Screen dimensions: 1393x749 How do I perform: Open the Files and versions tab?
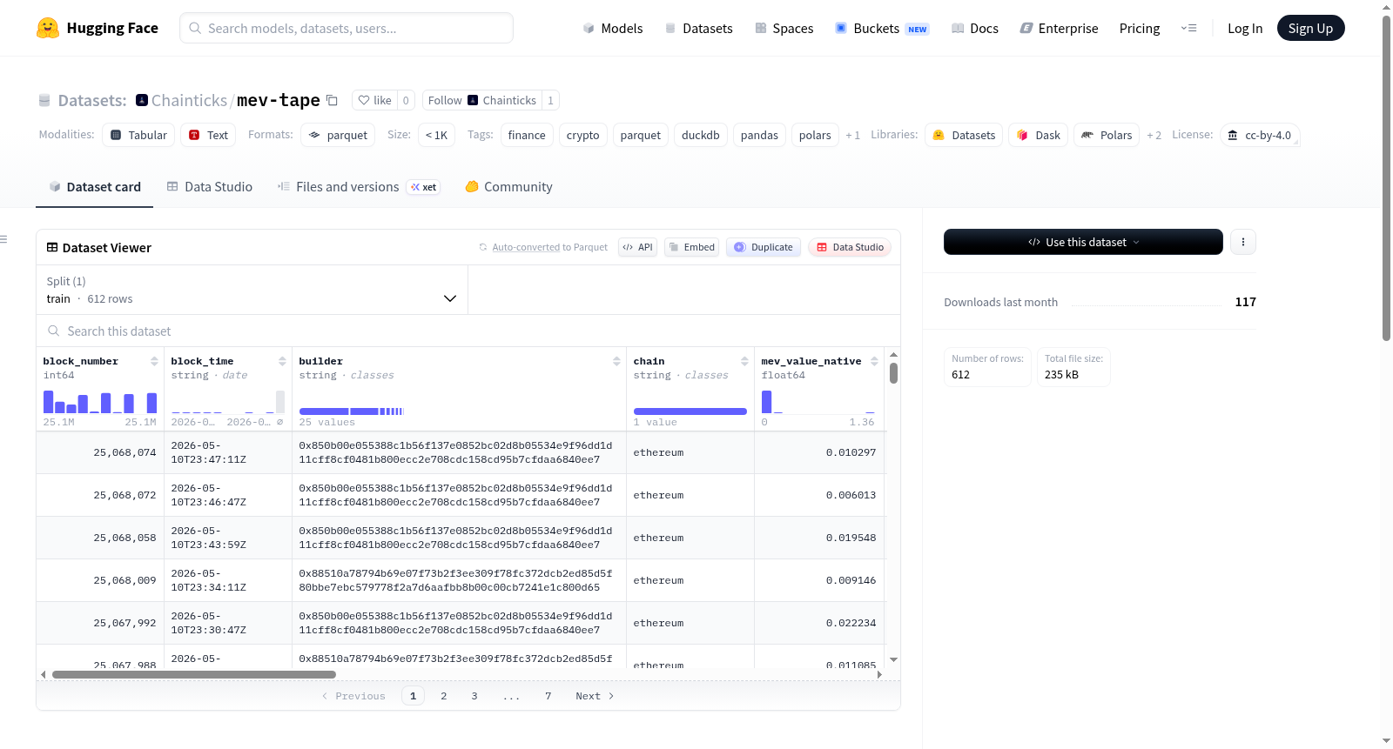tap(358, 187)
